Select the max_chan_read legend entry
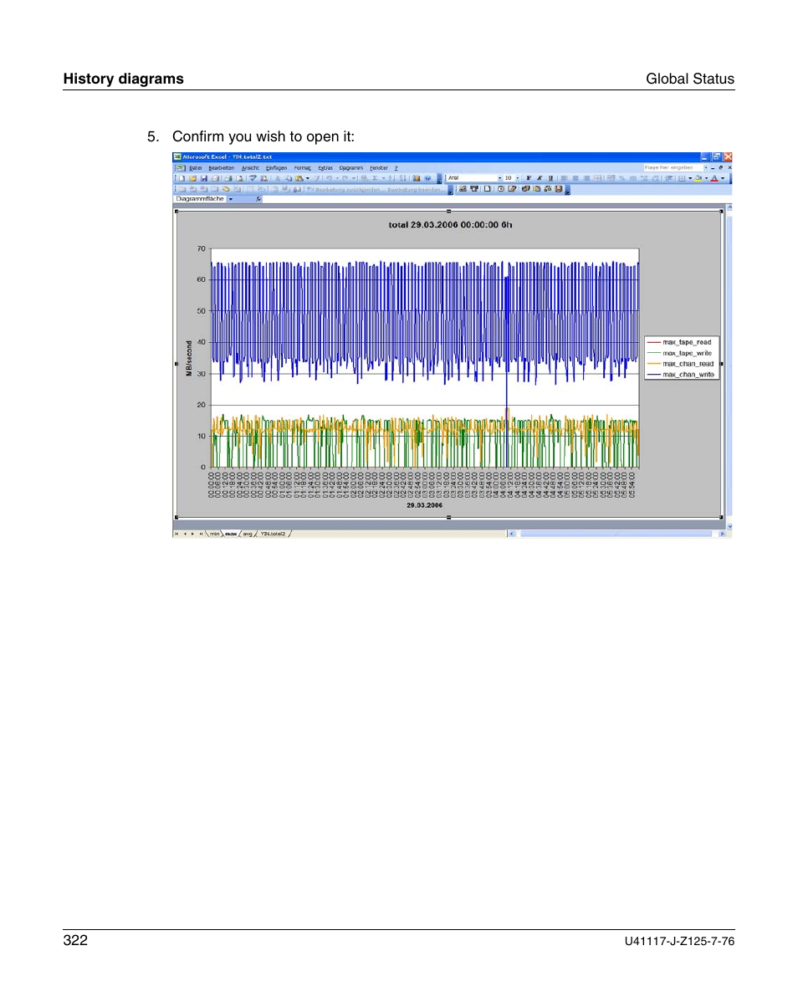This screenshot has width=798, height=1007. click(679, 364)
